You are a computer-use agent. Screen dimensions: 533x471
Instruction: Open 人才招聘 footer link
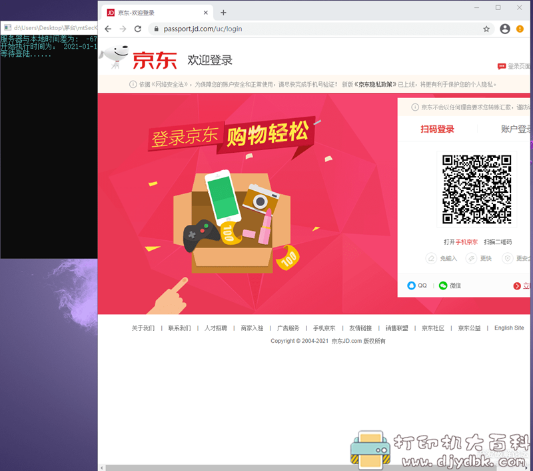pyautogui.click(x=215, y=328)
